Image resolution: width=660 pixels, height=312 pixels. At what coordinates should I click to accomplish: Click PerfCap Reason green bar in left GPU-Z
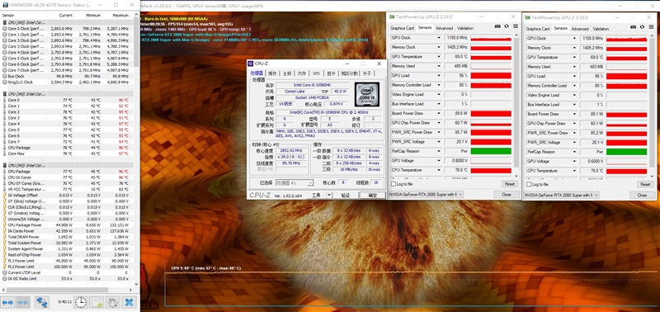point(491,151)
